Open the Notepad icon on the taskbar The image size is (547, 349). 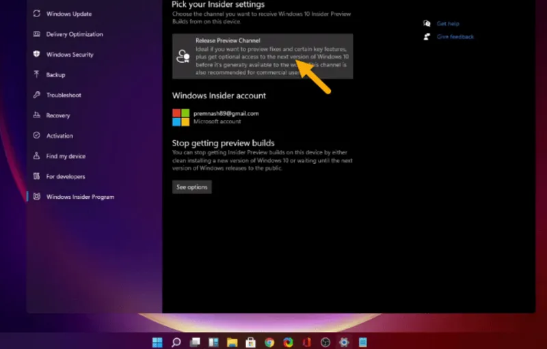tap(363, 342)
